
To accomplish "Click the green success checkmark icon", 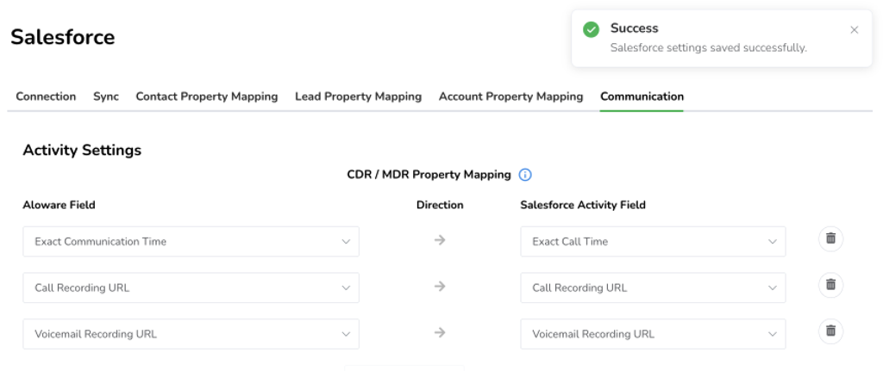I will (591, 29).
